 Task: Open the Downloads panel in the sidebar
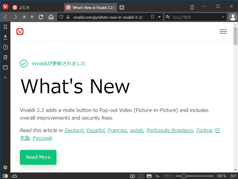click(x=5, y=37)
